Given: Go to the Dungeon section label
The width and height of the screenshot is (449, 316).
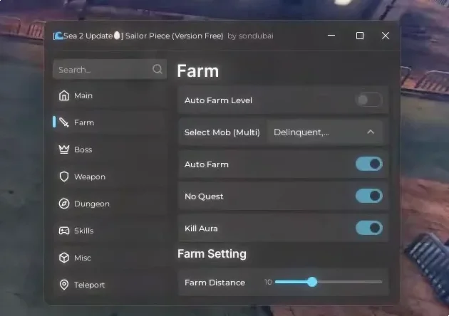Looking at the screenshot, I should coord(92,204).
